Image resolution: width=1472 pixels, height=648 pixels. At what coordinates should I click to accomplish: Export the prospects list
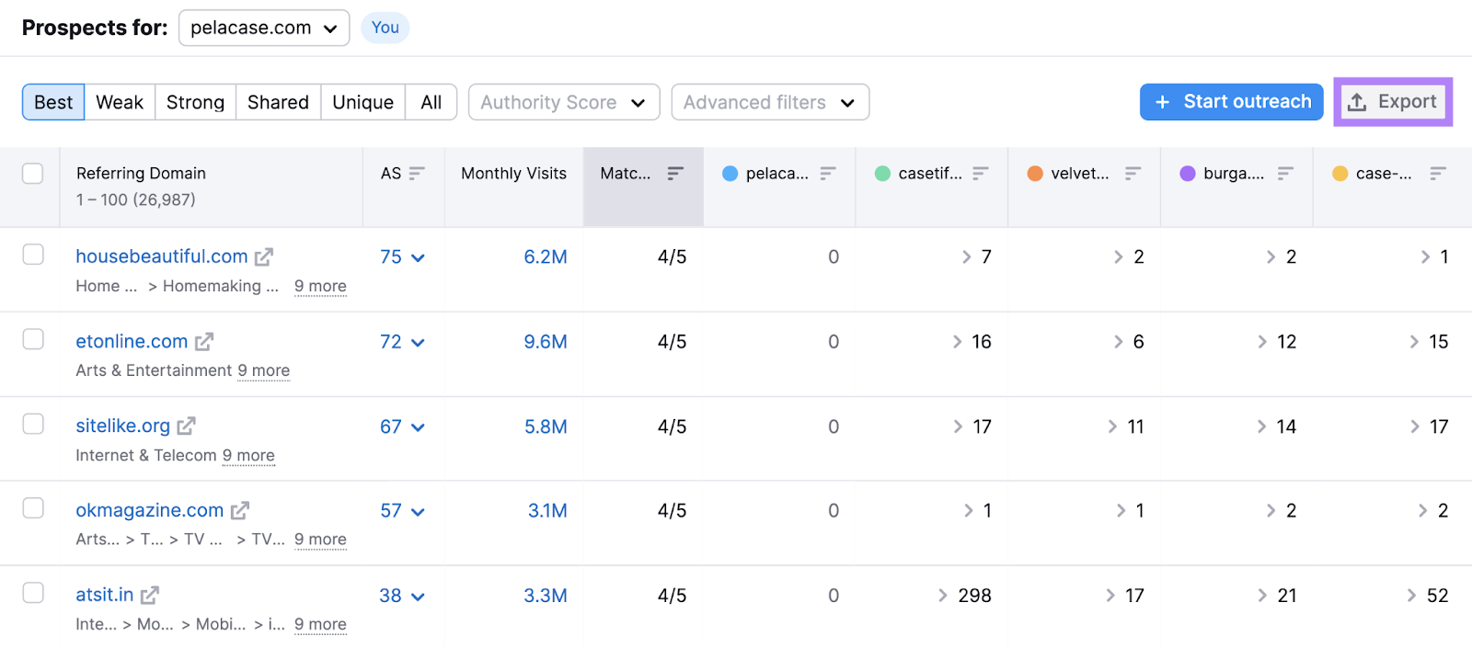point(1393,102)
